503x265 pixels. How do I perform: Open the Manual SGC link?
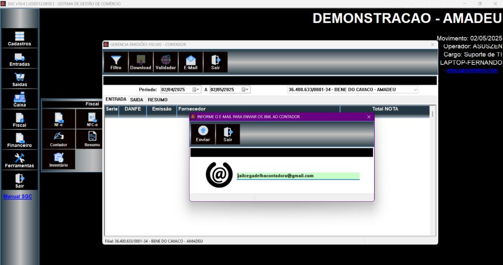(18, 196)
